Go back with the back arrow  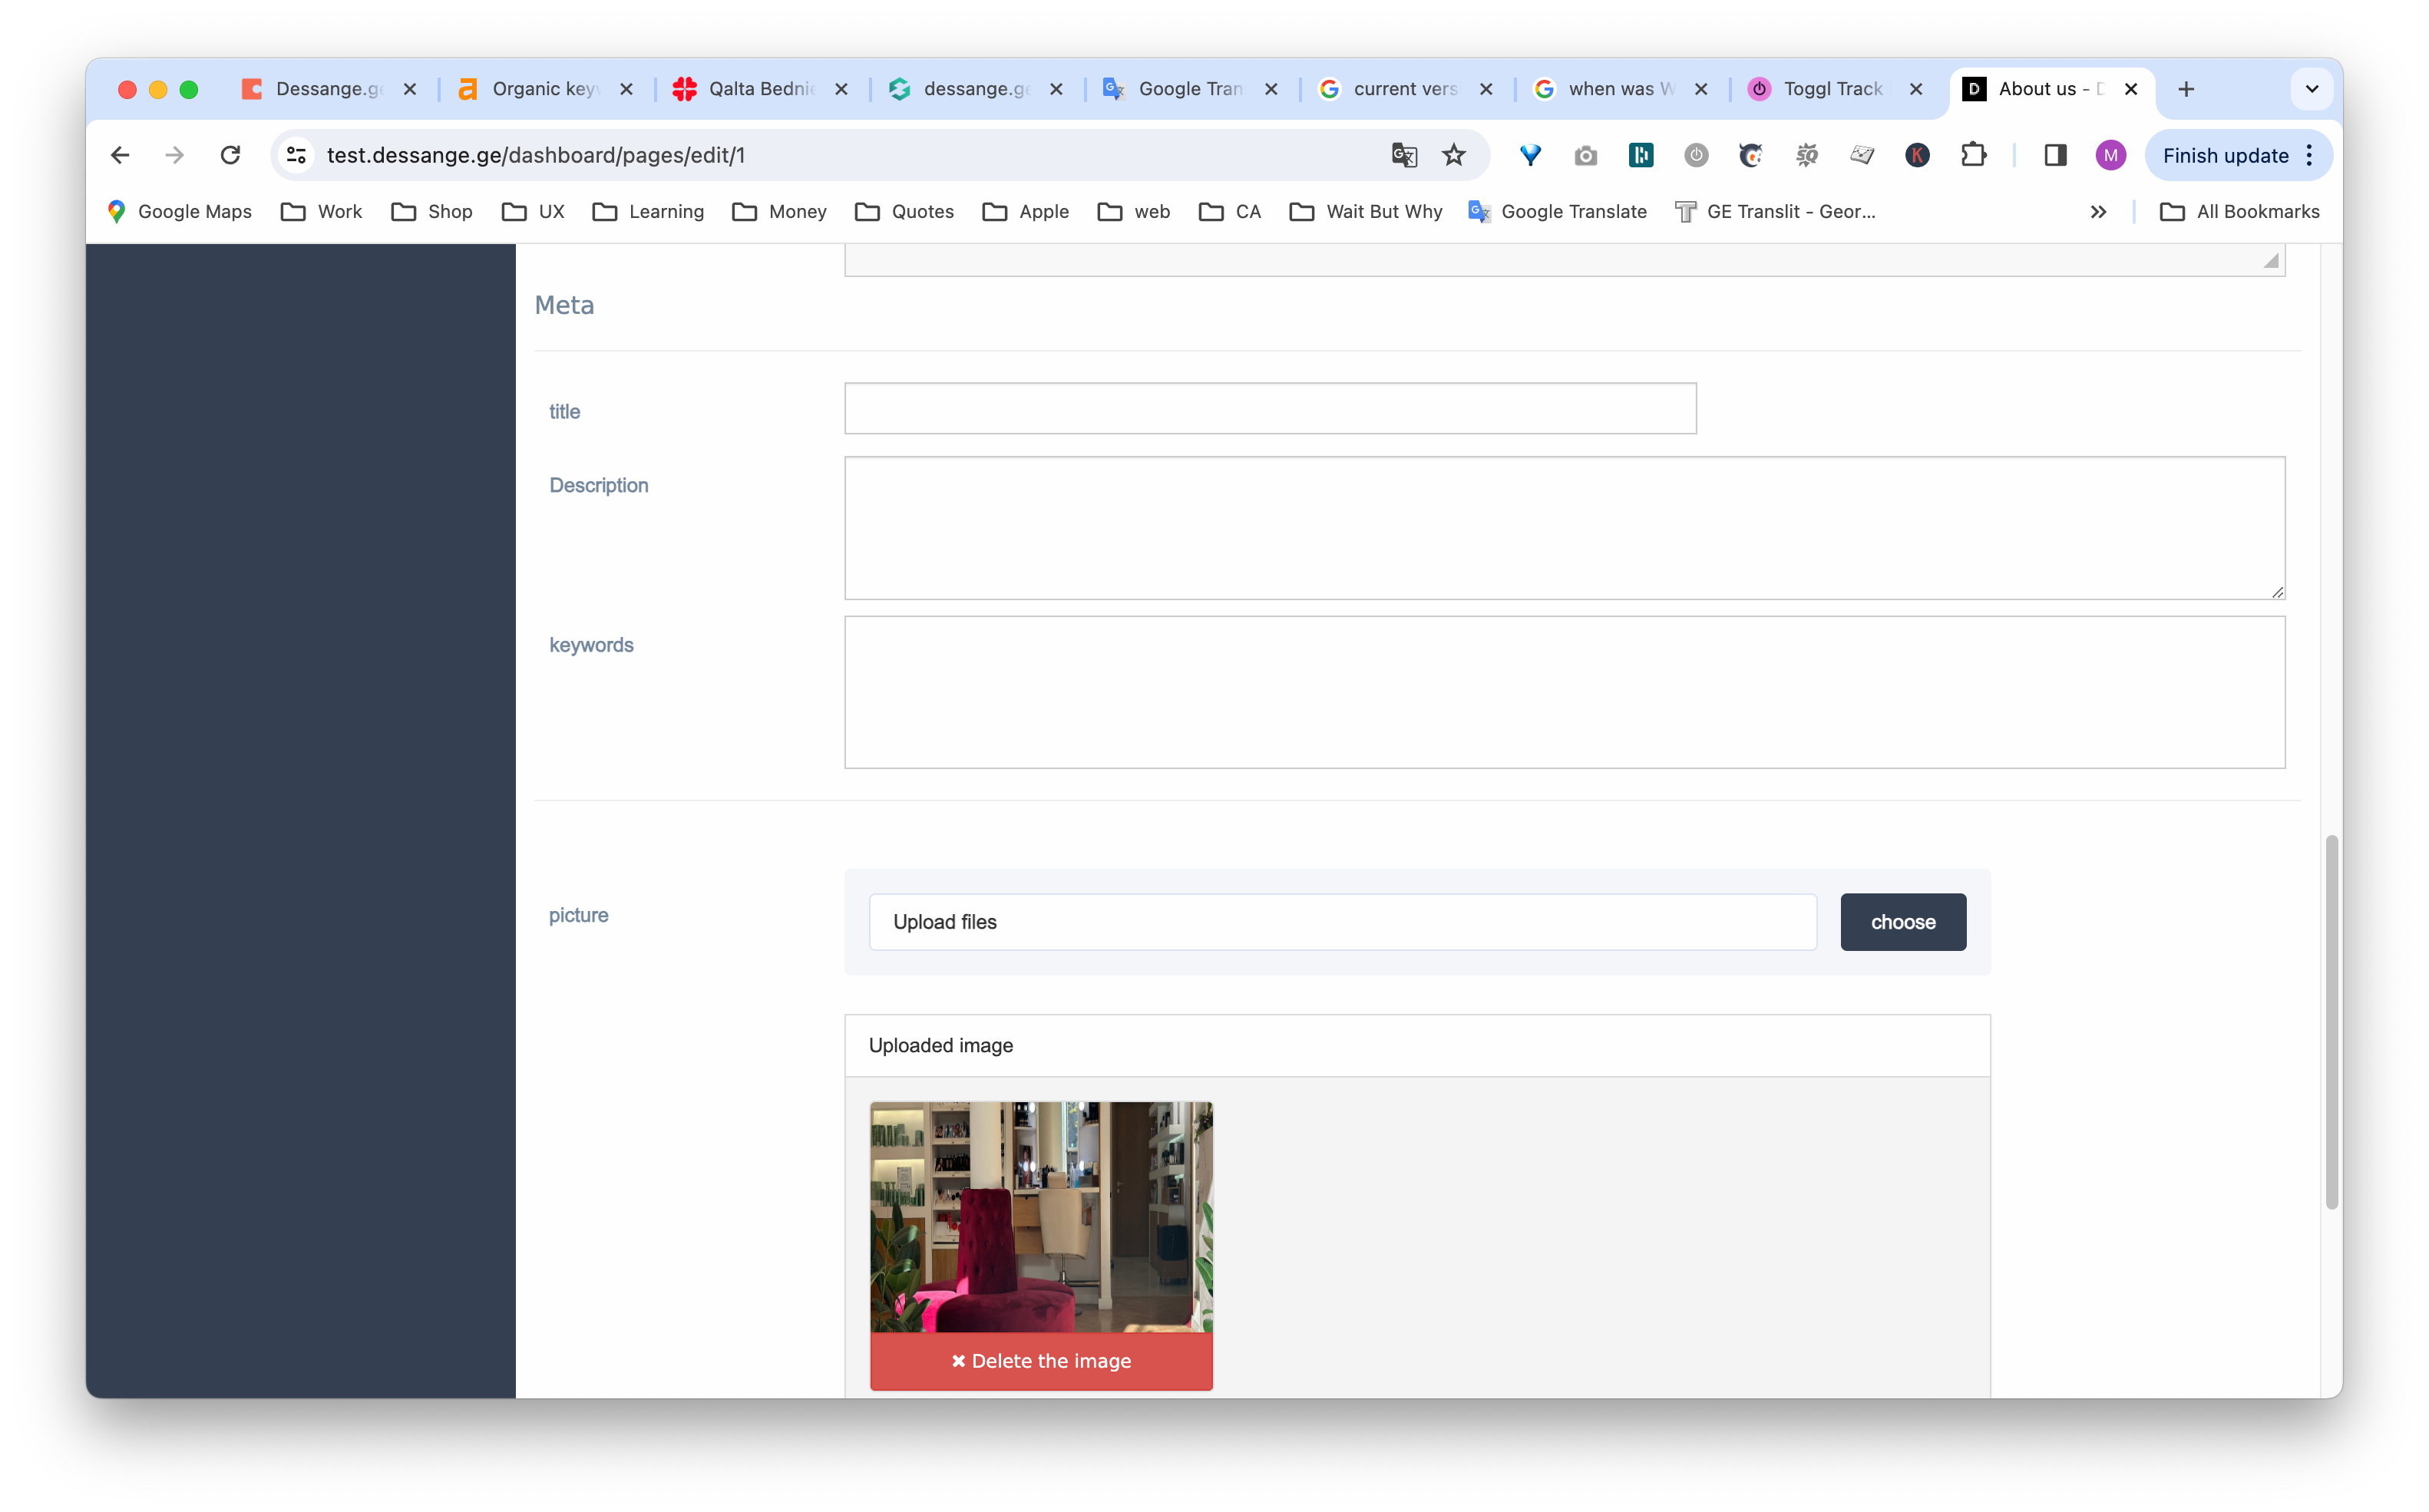pyautogui.click(x=120, y=155)
